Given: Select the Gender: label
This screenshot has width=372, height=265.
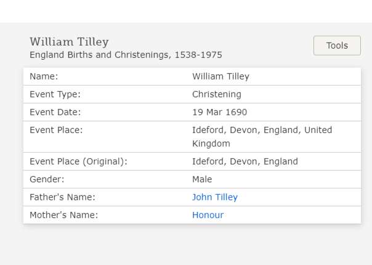Looking at the screenshot, I should pyautogui.click(x=47, y=179).
